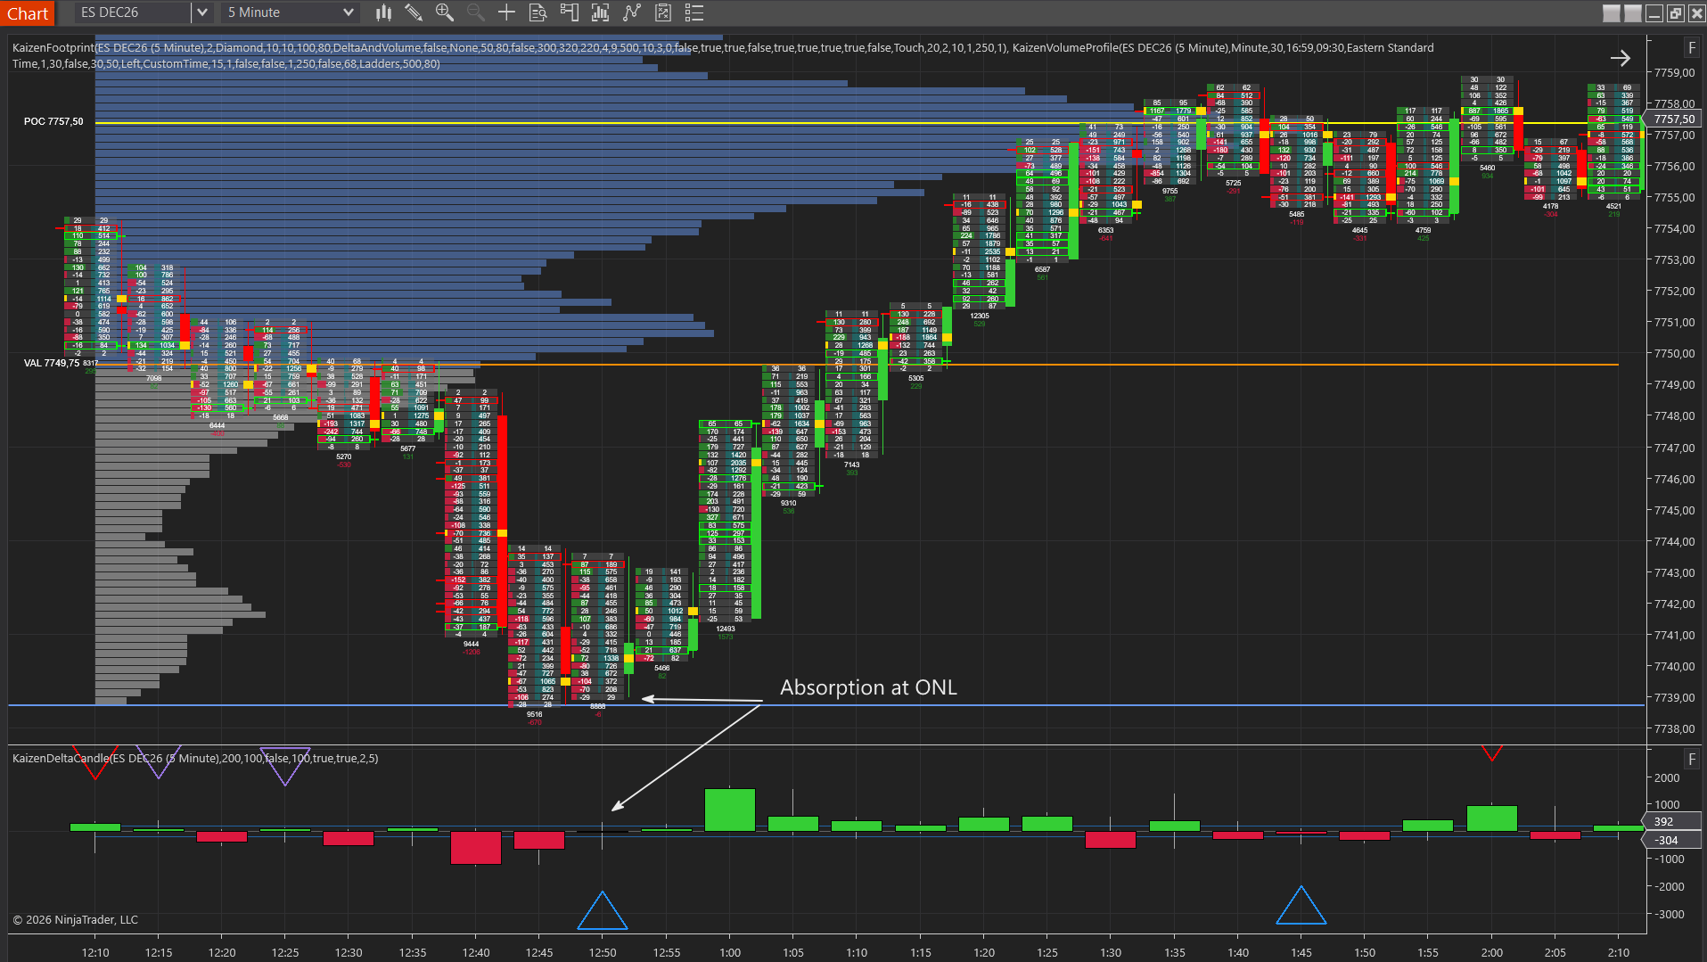This screenshot has height=962, width=1707.
Task: Click the second window link button
Action: (1632, 13)
